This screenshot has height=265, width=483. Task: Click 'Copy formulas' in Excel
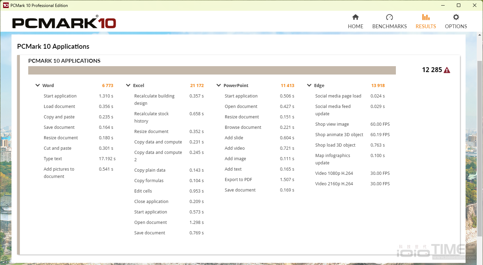click(149, 181)
